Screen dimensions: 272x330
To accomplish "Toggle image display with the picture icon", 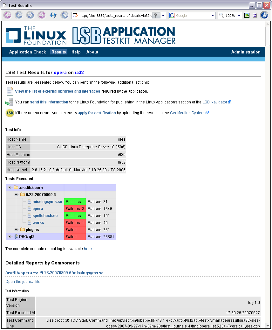I will (247, 15).
